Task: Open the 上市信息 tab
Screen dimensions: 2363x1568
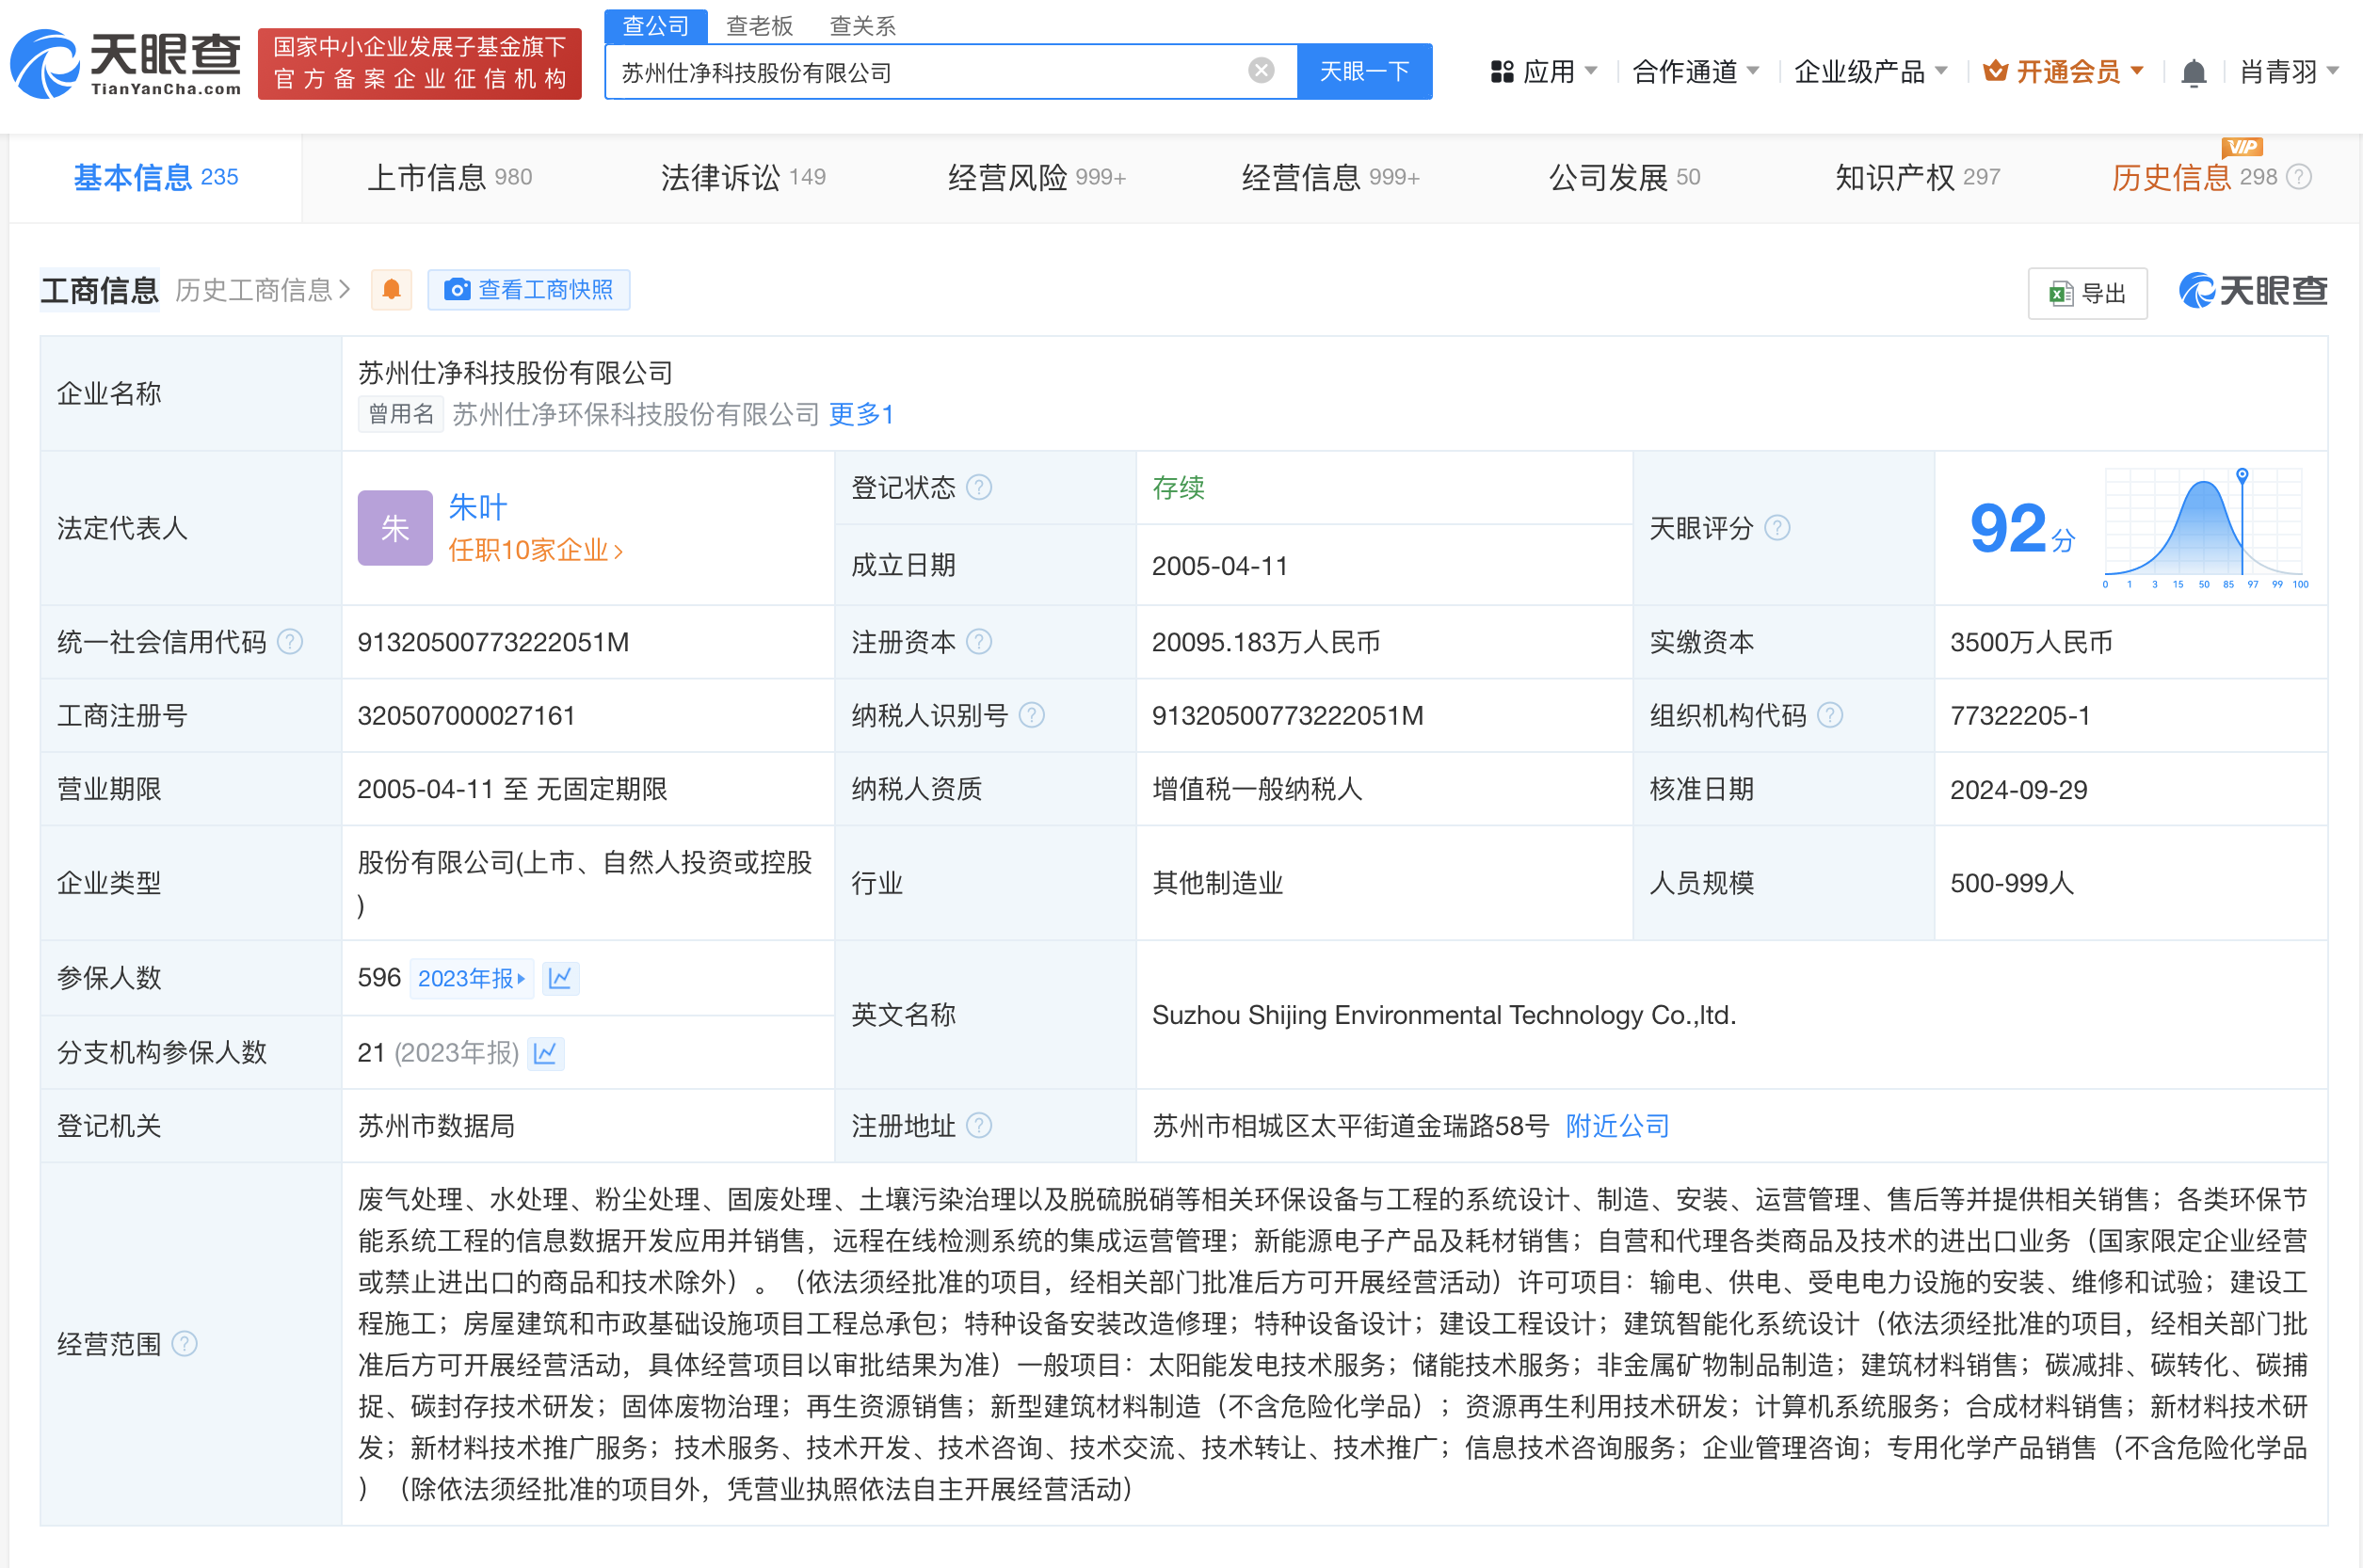Action: point(450,177)
